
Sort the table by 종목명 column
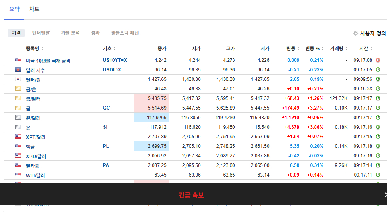[x=35, y=49]
